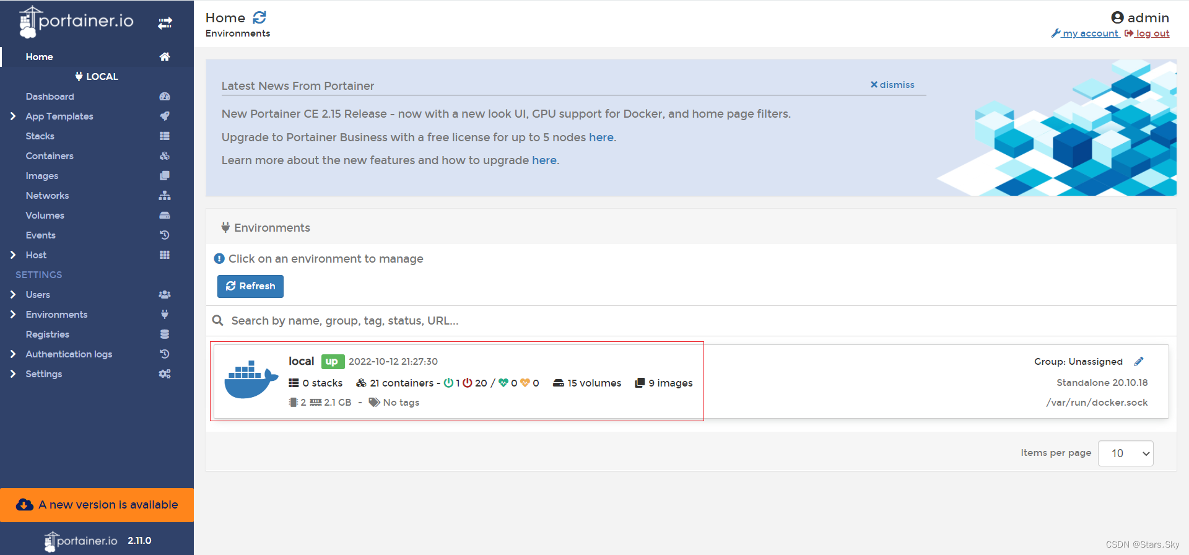Image resolution: width=1189 pixels, height=555 pixels.
Task: Click the Portainer logo in the footer
Action: [81, 541]
